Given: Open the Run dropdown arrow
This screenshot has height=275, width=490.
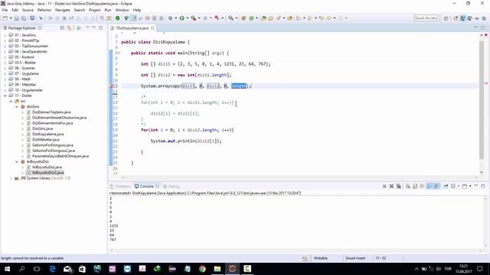Looking at the screenshot, I should tap(187, 18).
